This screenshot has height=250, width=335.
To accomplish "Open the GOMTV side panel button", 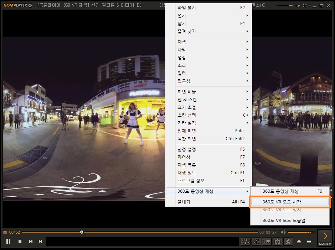I will point(325,238).
